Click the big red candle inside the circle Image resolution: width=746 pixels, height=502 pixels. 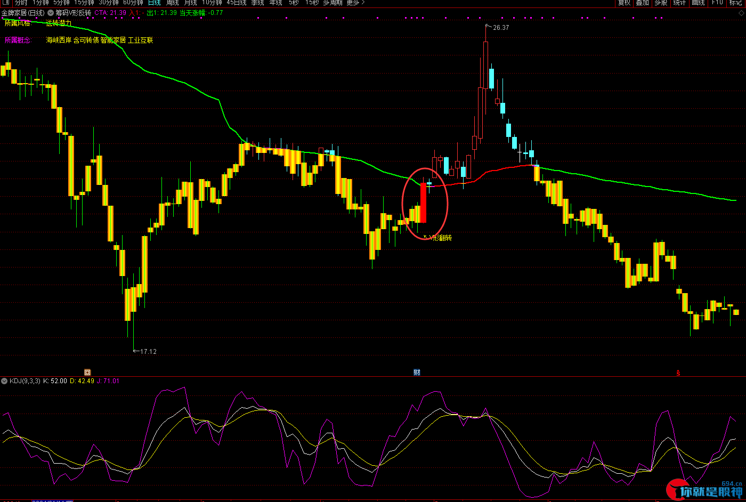(x=424, y=203)
